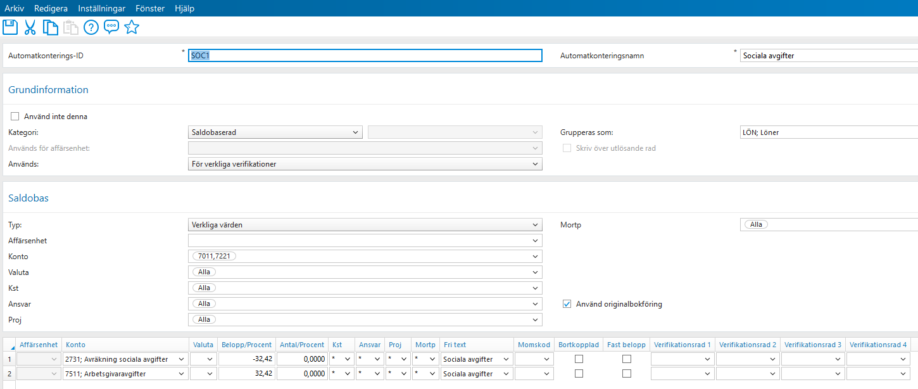
Task: Click the Copy icon in the toolbar
Action: click(50, 27)
